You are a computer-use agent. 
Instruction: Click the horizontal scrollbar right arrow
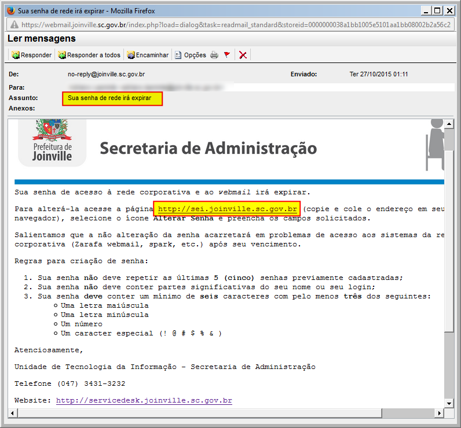tap(439, 413)
